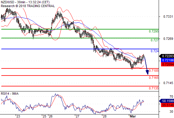Click the blue 0.72106 moving average tag
This screenshot has height=118, width=174.
(168, 60)
